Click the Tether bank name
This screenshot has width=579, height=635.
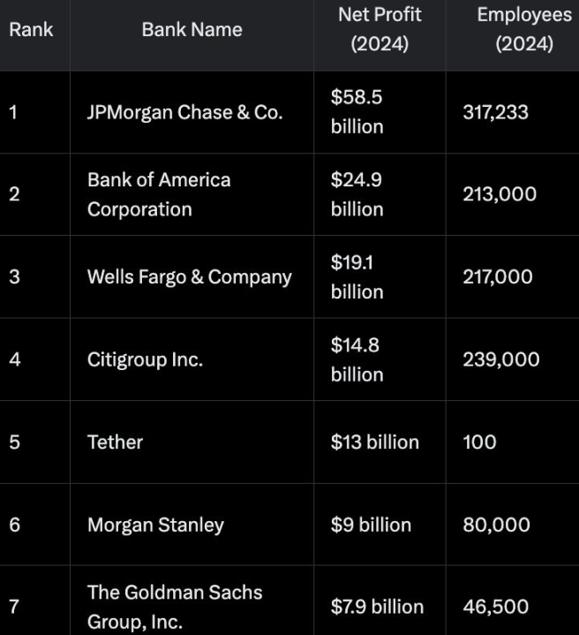tap(115, 442)
